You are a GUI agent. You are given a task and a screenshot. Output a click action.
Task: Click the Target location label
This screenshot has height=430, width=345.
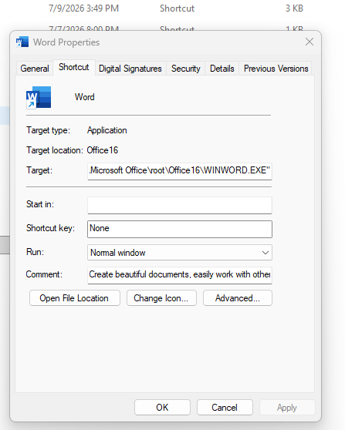pyautogui.click(x=55, y=150)
